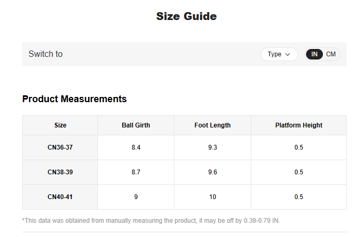Select the CN38-39 size row label

point(60,172)
